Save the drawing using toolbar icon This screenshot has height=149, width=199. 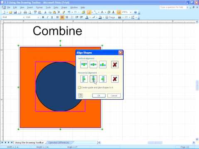click(15, 12)
